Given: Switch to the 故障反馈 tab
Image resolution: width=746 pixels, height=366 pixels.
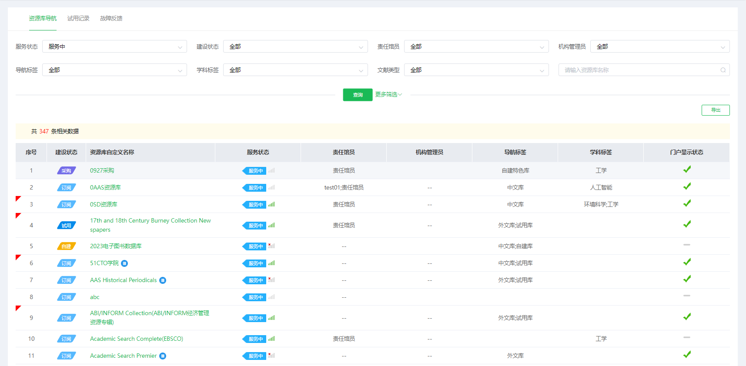Looking at the screenshot, I should click(111, 18).
